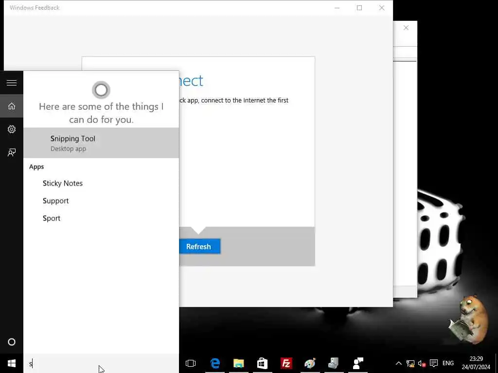Click the Cortana circle icon at sidebar bottom

click(12, 342)
